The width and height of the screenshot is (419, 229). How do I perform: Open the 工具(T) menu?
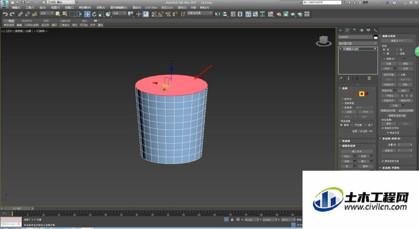pyautogui.click(x=30, y=8)
